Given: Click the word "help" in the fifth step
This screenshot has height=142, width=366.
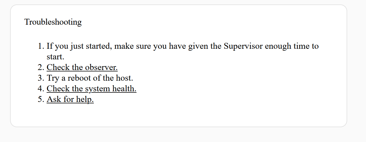Looking at the screenshot, I should pyautogui.click(x=85, y=100).
